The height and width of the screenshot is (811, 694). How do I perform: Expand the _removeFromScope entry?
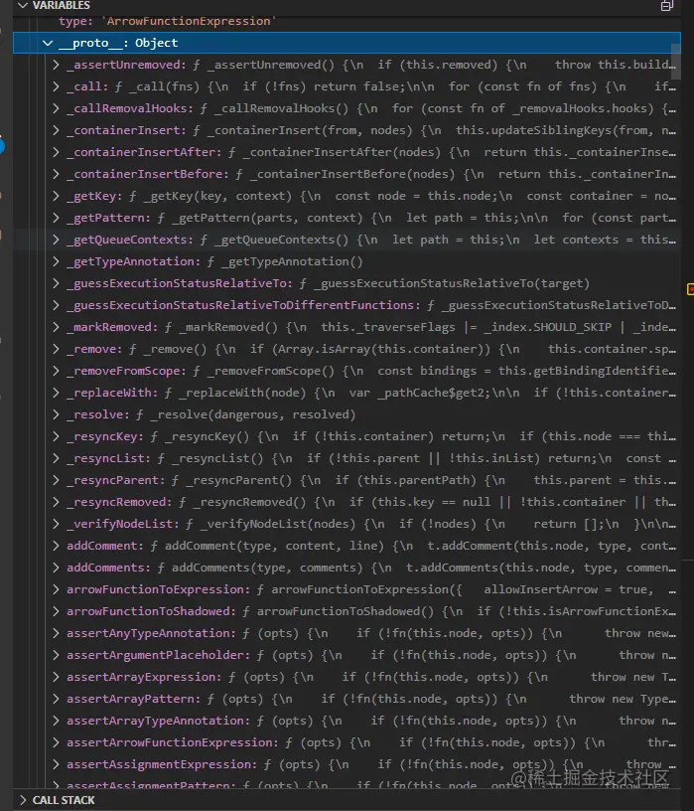pyautogui.click(x=56, y=371)
